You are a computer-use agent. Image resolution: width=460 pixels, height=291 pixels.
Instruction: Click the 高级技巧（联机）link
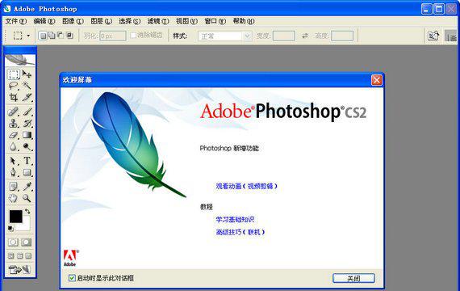click(x=240, y=232)
